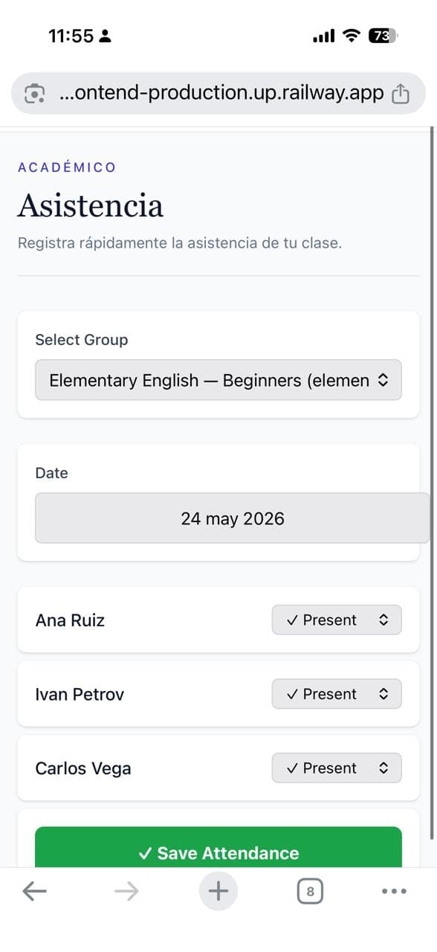The width and height of the screenshot is (437, 952).
Task: Tap the ACADÉMICO section label
Action: click(67, 167)
